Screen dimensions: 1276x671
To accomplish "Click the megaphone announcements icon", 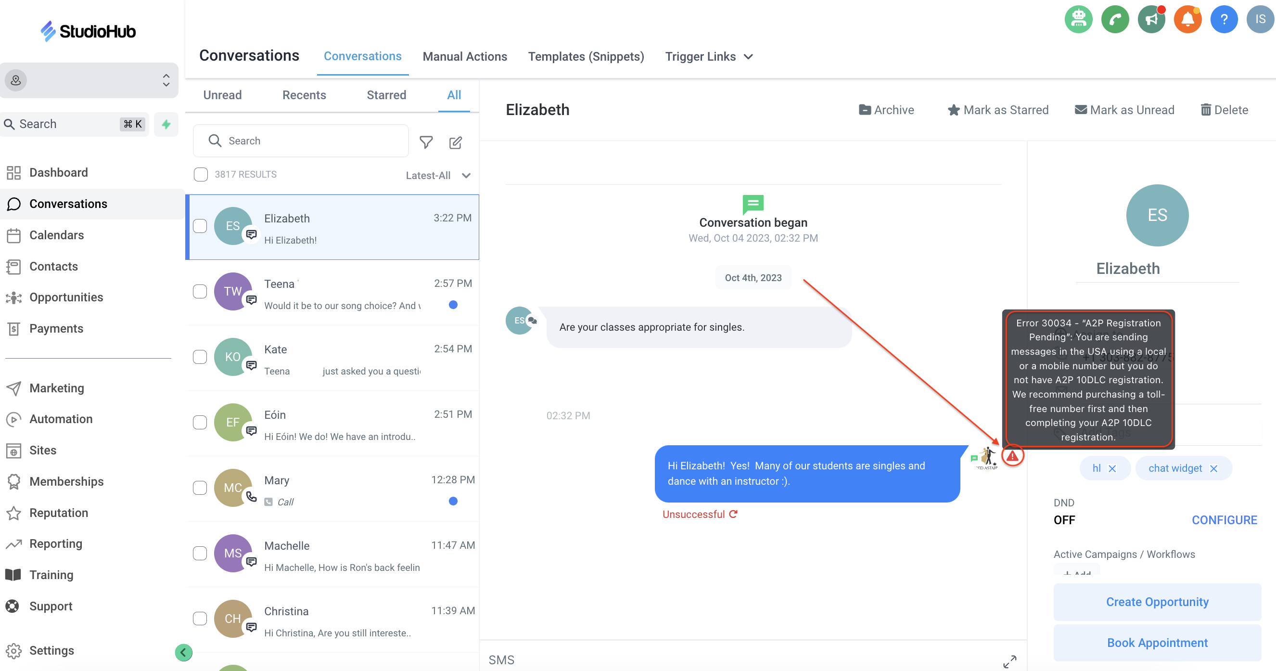I will click(1151, 20).
